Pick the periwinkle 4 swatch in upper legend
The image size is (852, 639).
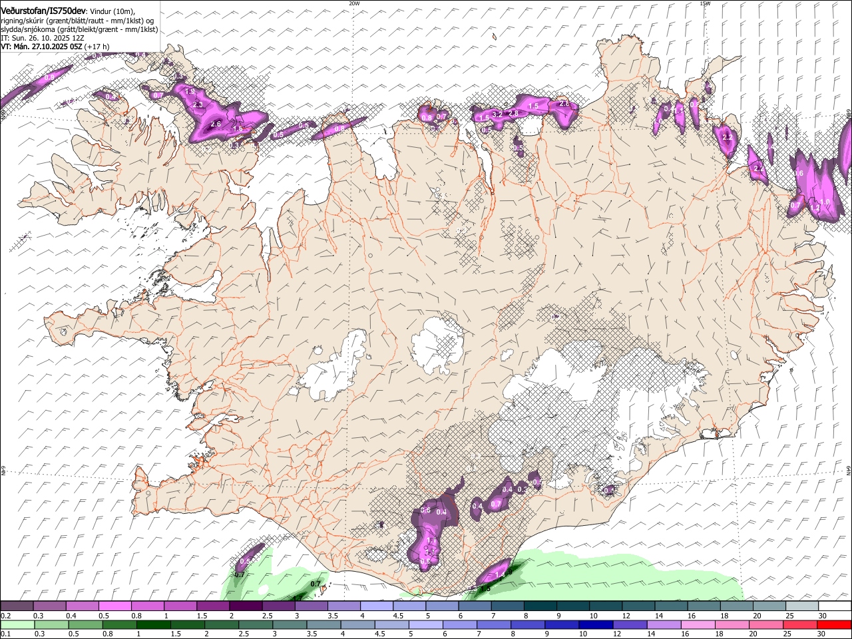[377, 606]
